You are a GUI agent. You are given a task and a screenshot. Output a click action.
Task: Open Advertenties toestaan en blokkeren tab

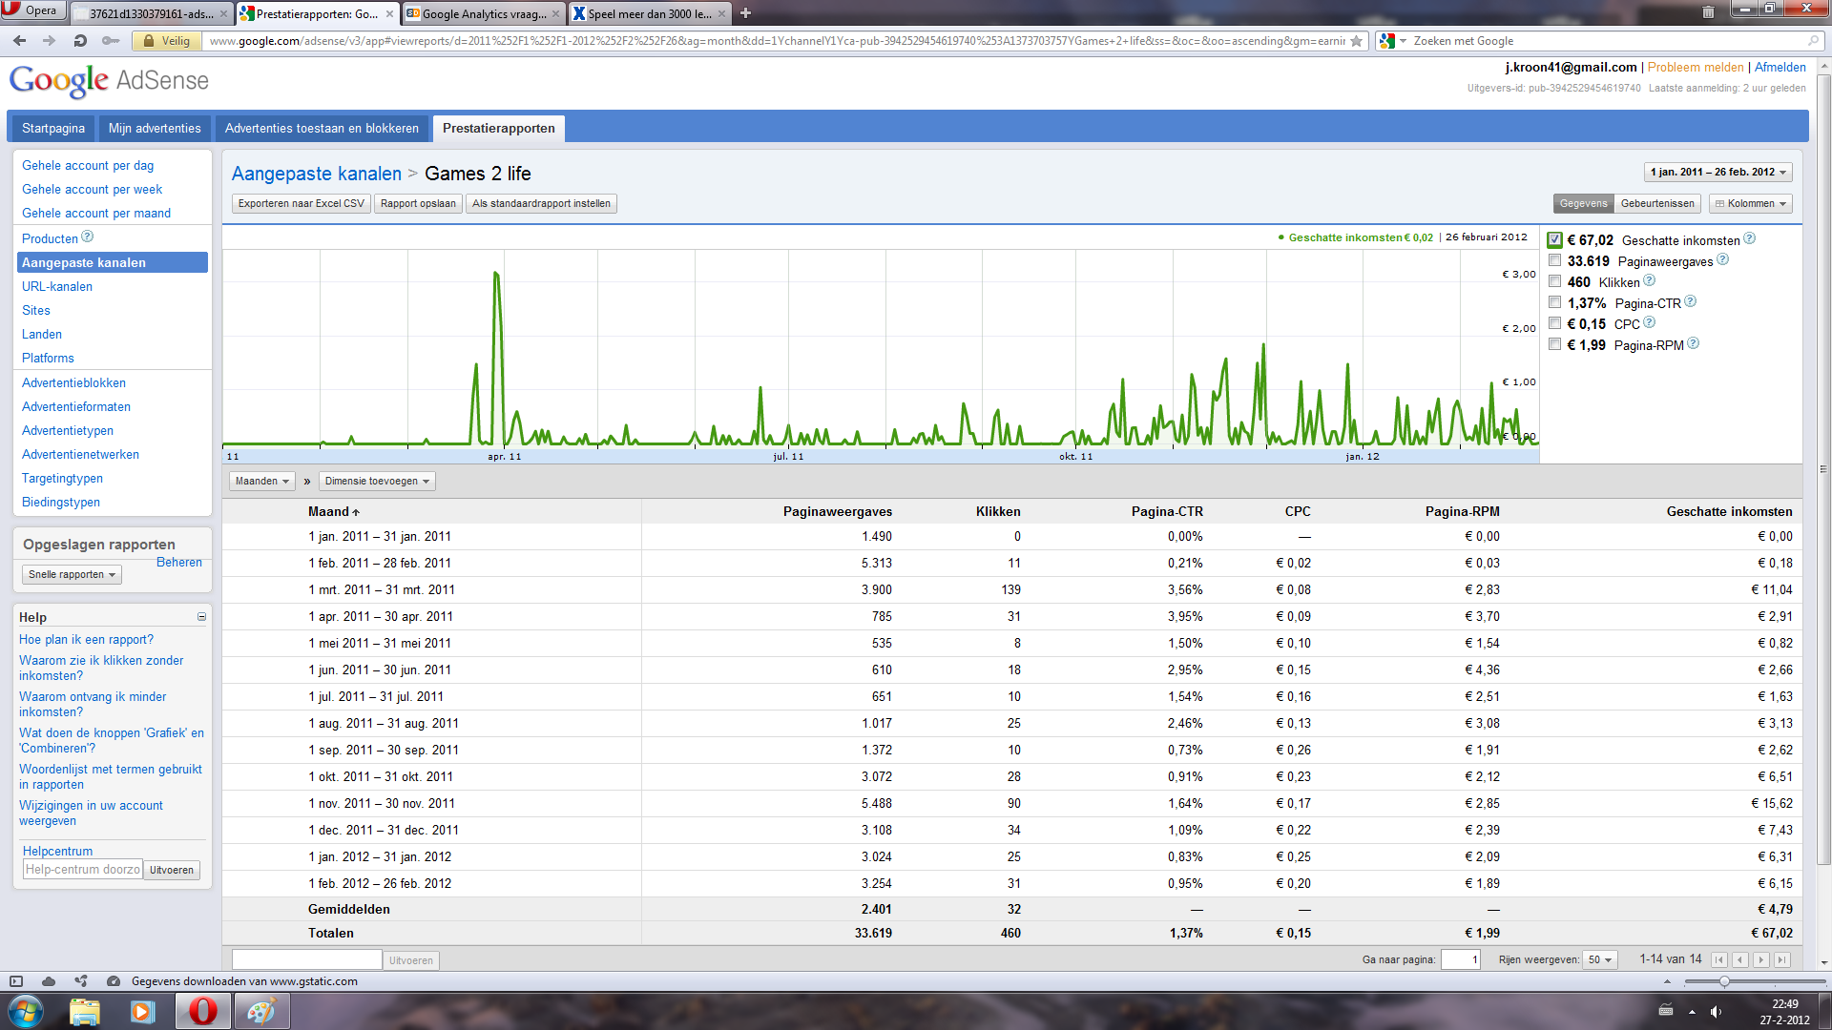[322, 128]
